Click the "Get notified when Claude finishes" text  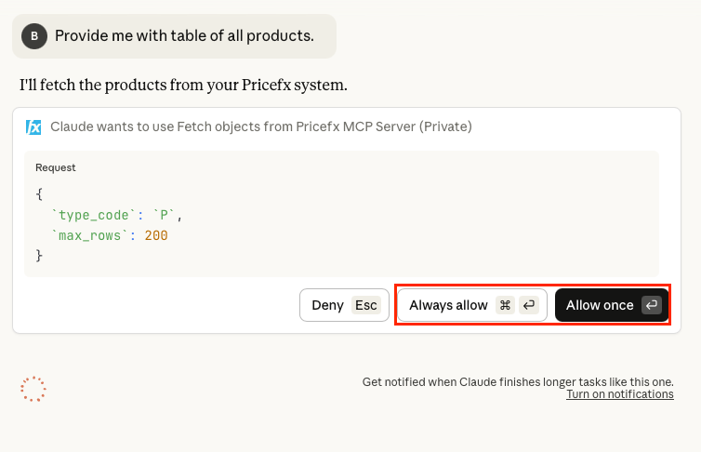[x=518, y=381]
